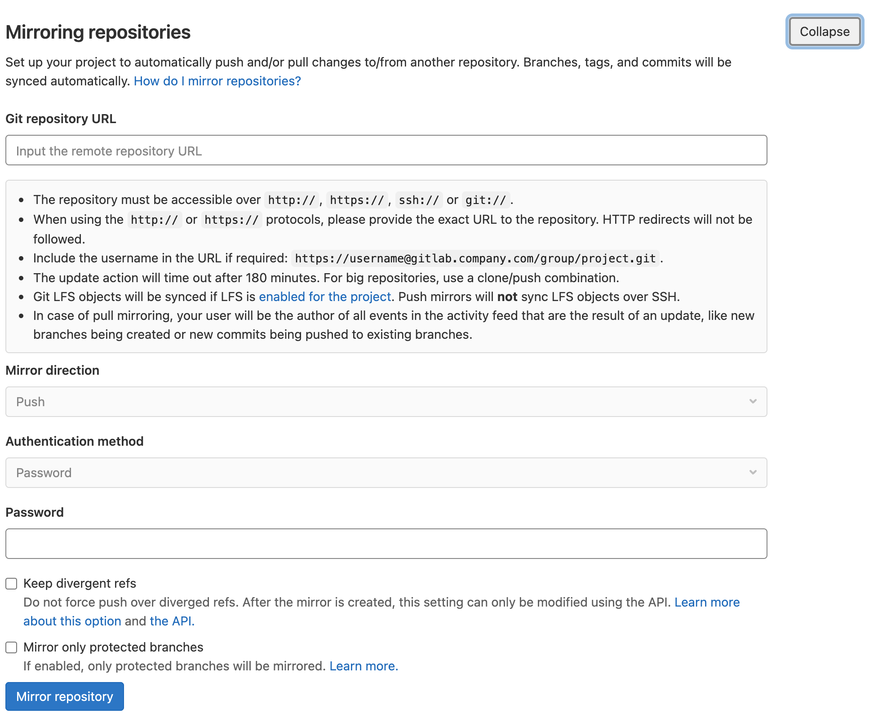Image resolution: width=869 pixels, height=718 pixels.
Task: Open 'the API' documentation link
Action: coord(172,621)
